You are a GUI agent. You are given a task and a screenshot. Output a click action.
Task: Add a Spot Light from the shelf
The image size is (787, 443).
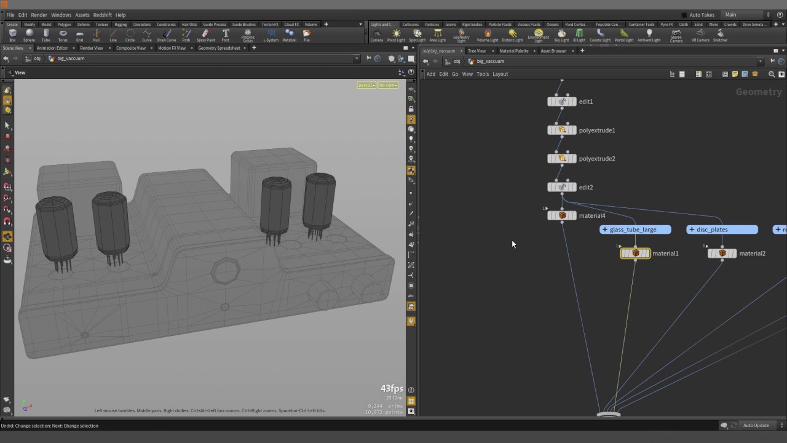pos(417,35)
